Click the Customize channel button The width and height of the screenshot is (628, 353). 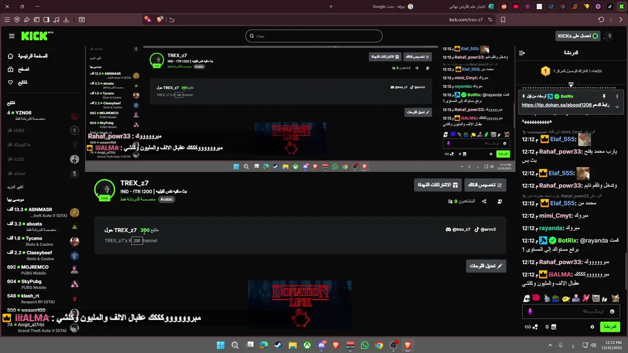[x=485, y=185]
